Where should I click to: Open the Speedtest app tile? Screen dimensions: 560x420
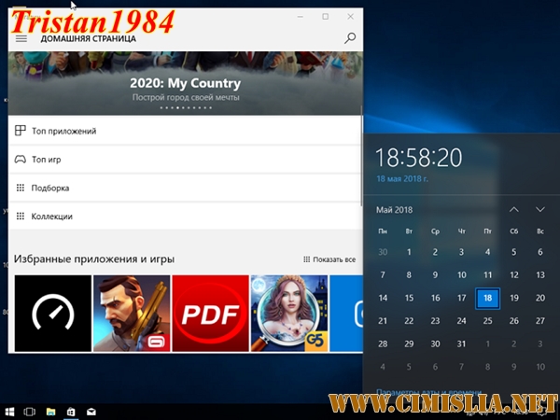pyautogui.click(x=52, y=313)
